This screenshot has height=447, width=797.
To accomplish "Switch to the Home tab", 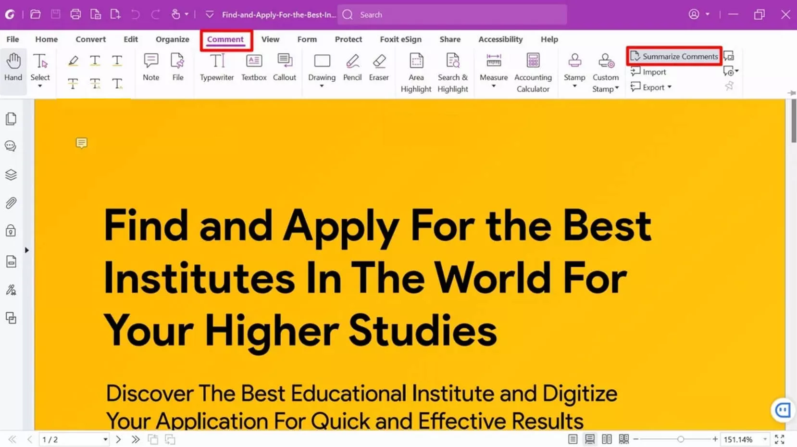I will (46, 39).
